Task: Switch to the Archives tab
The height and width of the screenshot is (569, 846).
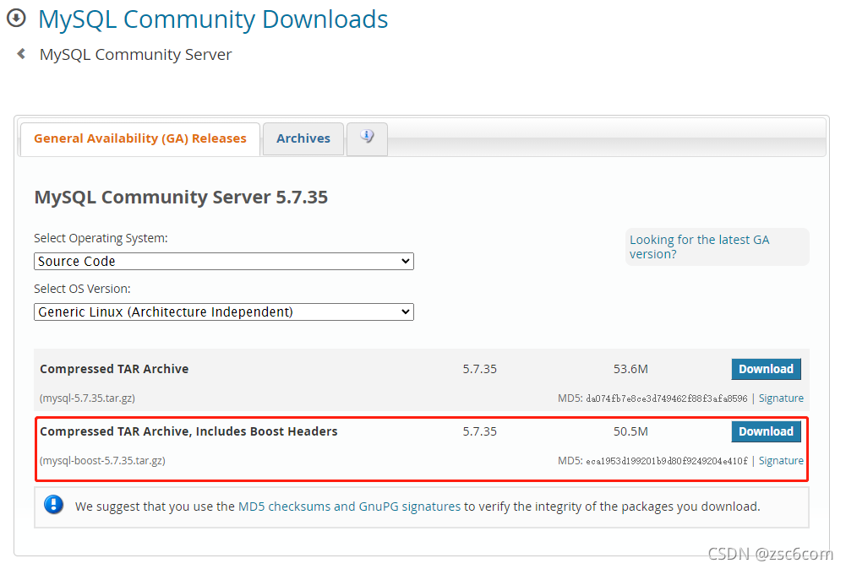Action: point(303,138)
